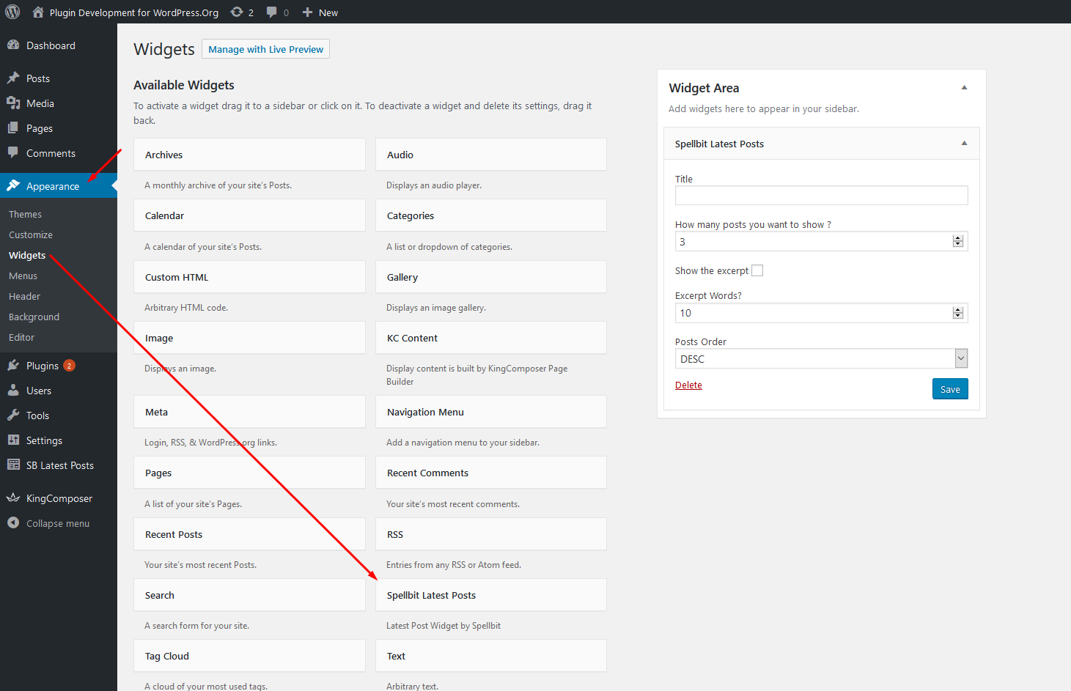
Task: Click the WordPress logo icon
Action: coord(12,12)
